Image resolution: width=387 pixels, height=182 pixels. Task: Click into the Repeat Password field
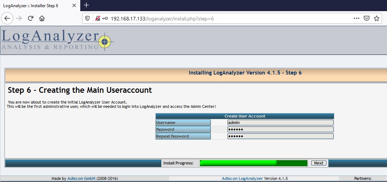(280, 136)
